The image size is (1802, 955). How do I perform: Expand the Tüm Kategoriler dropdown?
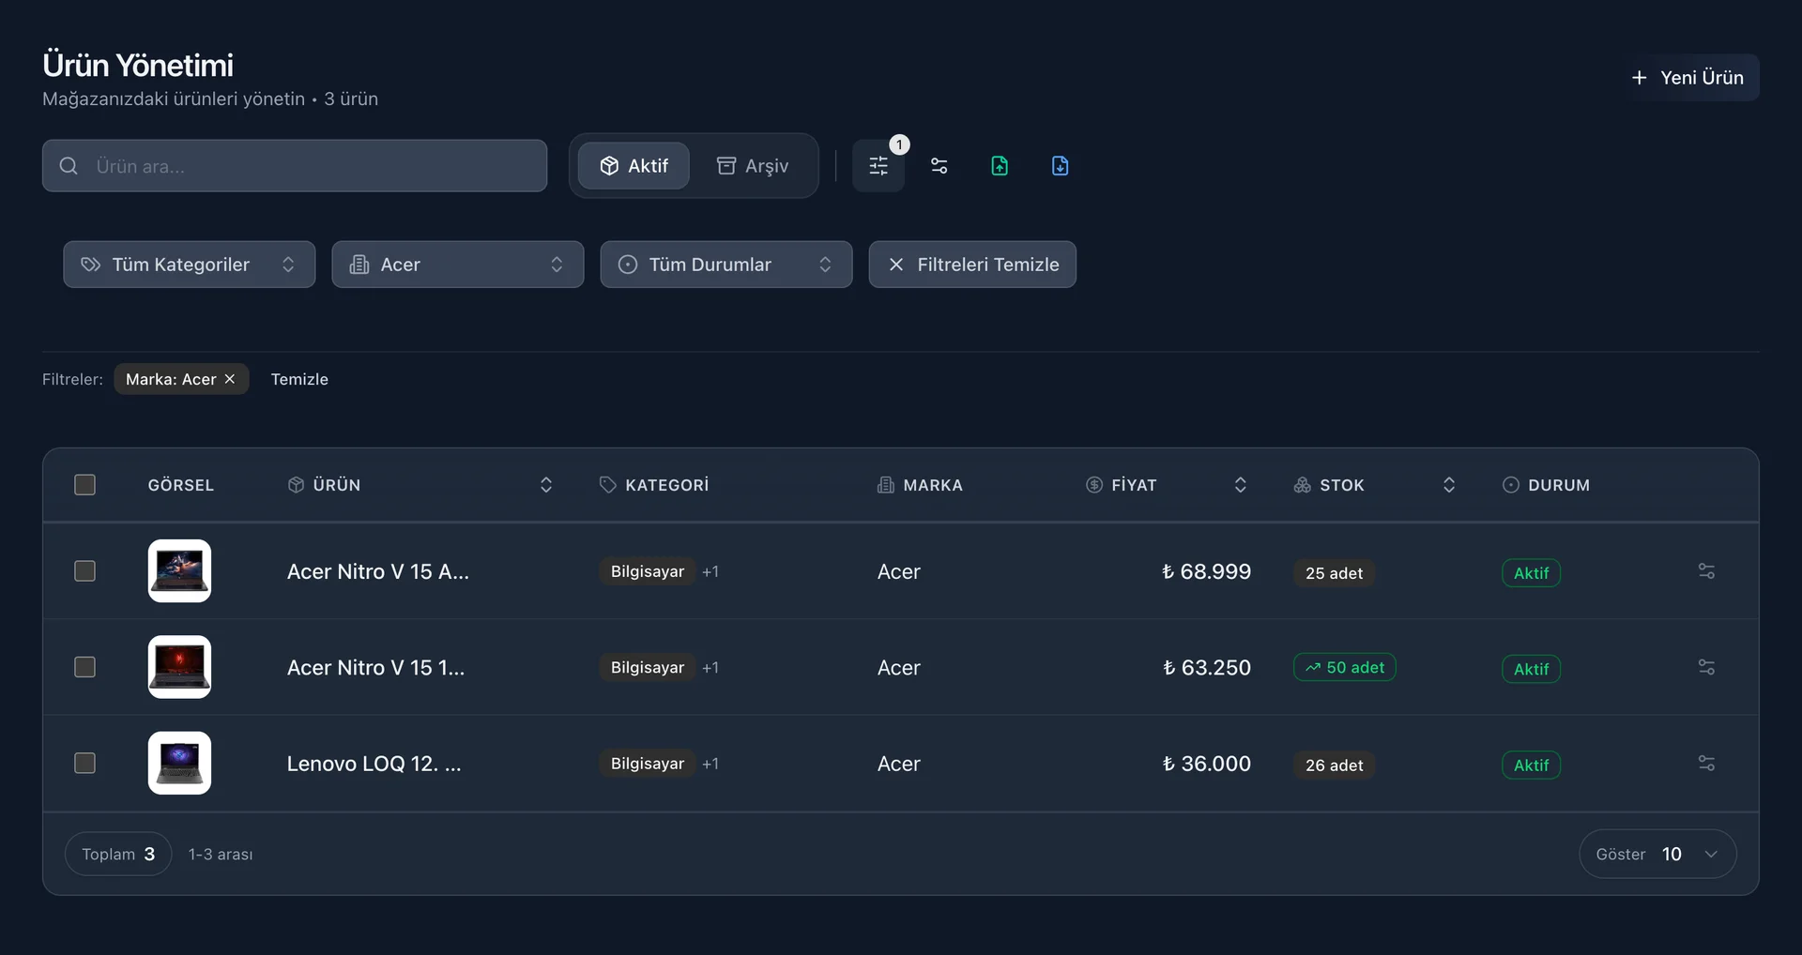190,265
